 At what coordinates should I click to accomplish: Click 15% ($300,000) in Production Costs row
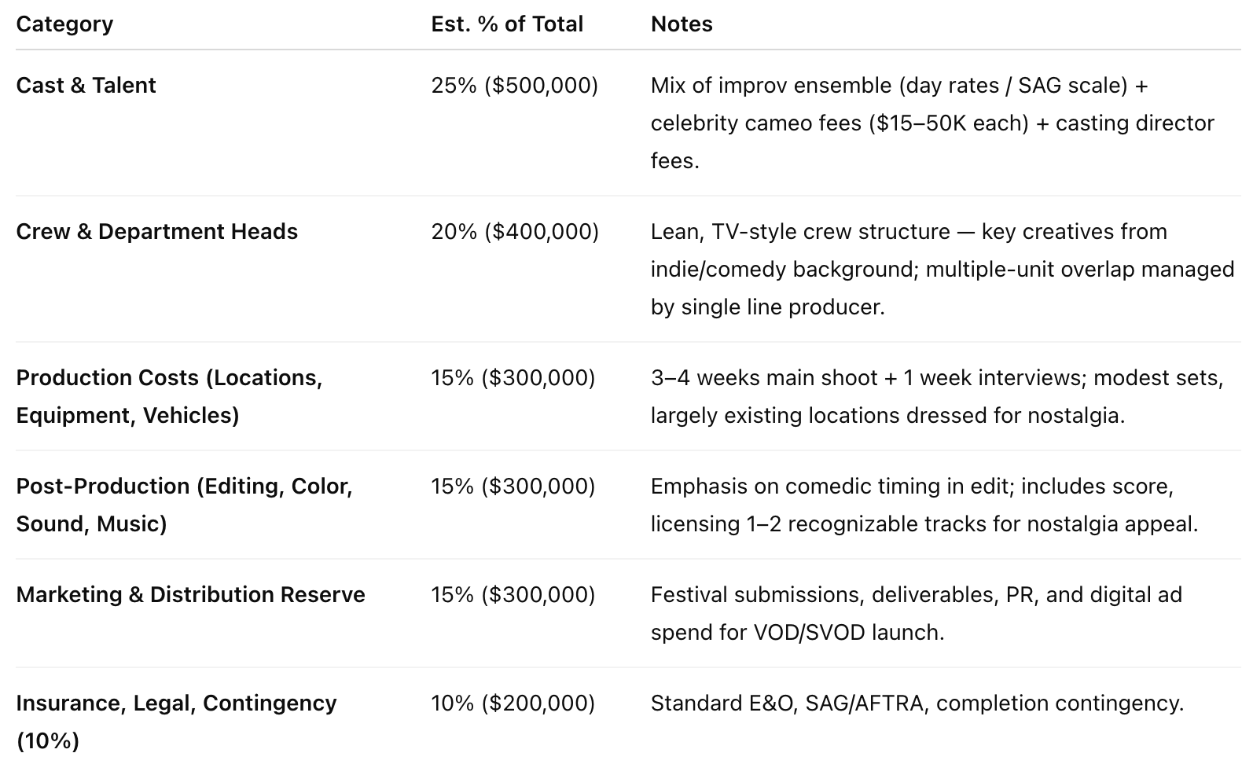(x=513, y=378)
